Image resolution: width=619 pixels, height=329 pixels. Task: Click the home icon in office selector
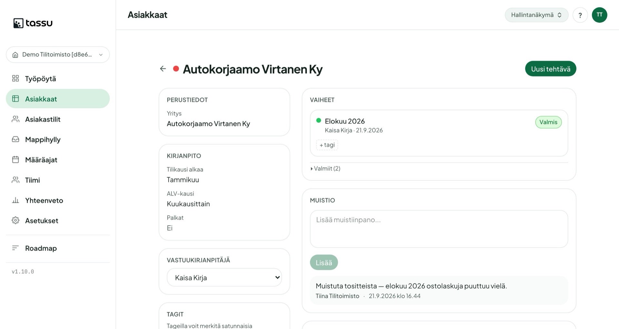coord(15,55)
